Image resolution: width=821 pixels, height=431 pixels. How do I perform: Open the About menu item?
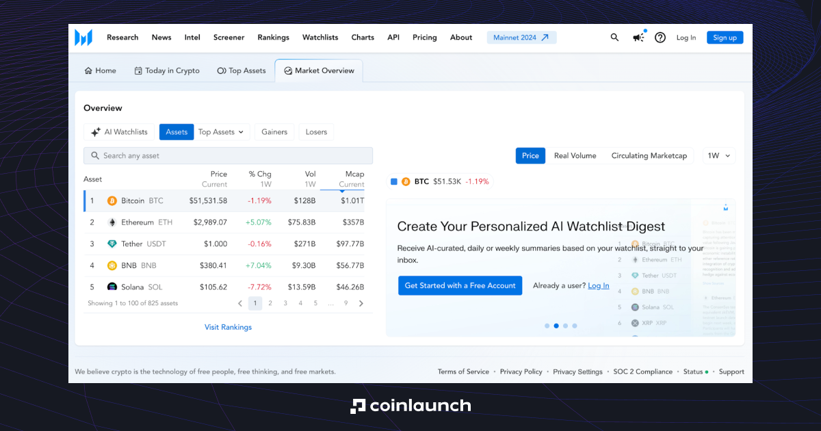point(461,38)
